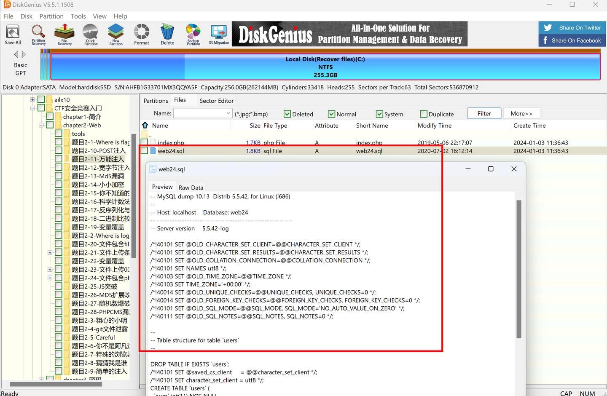The height and width of the screenshot is (396, 607).
Task: Uncheck the Deleted filter checkbox
Action: coord(287,114)
